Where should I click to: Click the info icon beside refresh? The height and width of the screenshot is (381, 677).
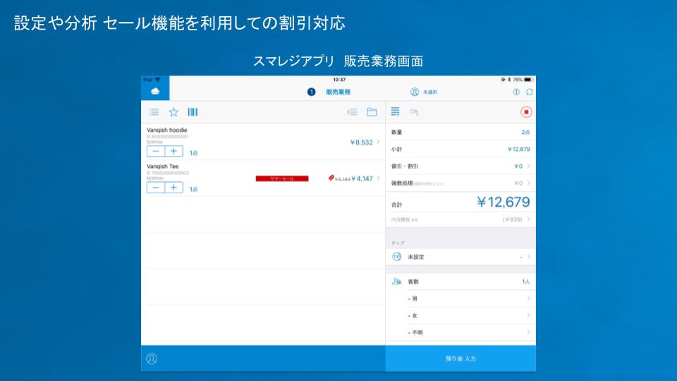point(516,92)
